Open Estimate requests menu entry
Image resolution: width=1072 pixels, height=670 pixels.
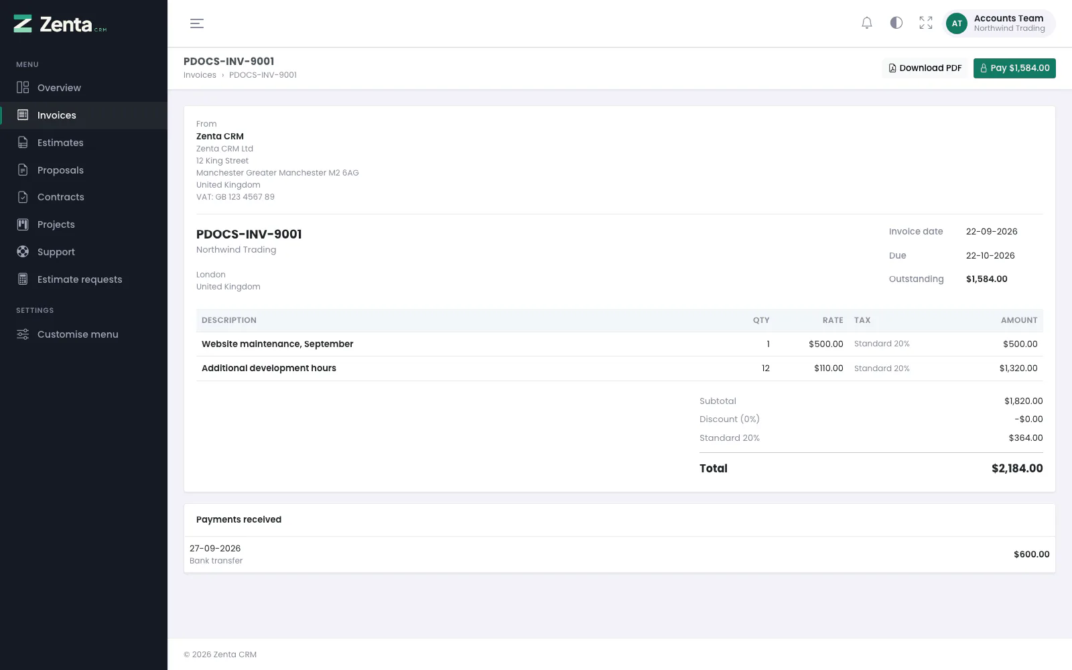(x=84, y=279)
